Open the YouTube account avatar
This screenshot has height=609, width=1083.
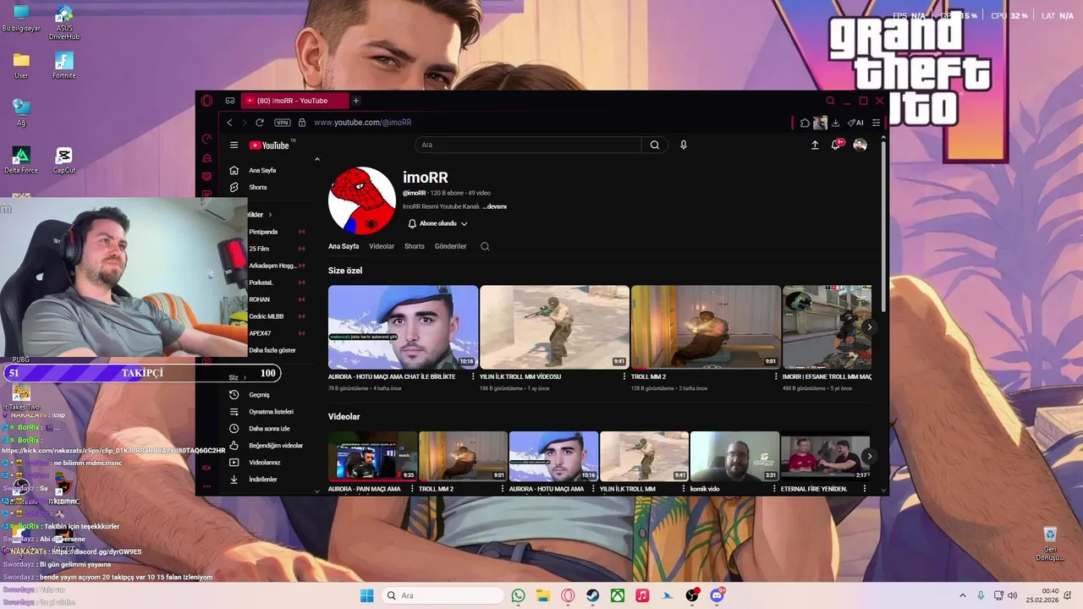[860, 145]
